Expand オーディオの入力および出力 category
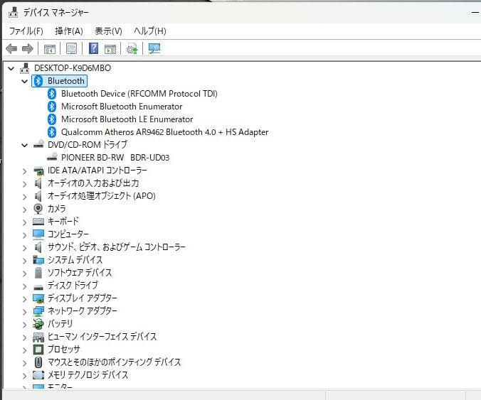Viewport: 481px width, 400px height. (x=24, y=184)
